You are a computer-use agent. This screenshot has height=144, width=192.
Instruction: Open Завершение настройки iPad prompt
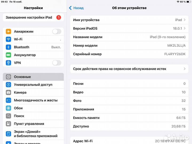coord(33,18)
